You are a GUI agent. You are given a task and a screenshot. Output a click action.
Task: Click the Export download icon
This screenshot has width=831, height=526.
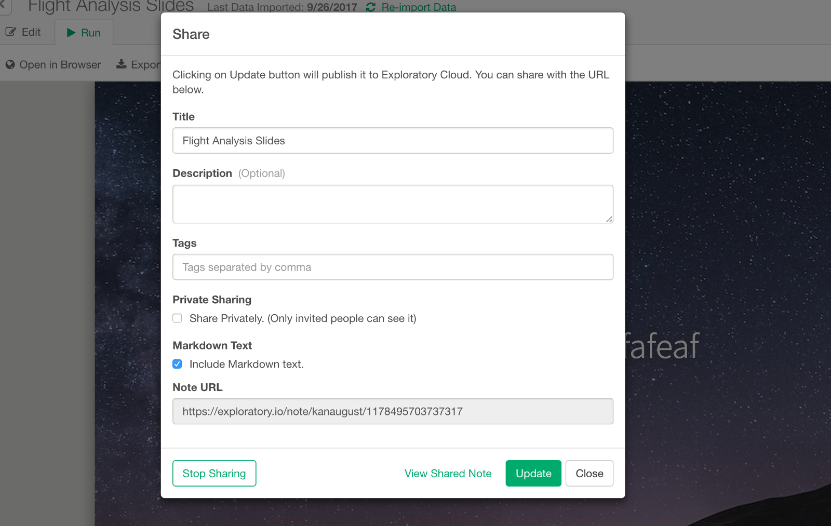pyautogui.click(x=122, y=64)
